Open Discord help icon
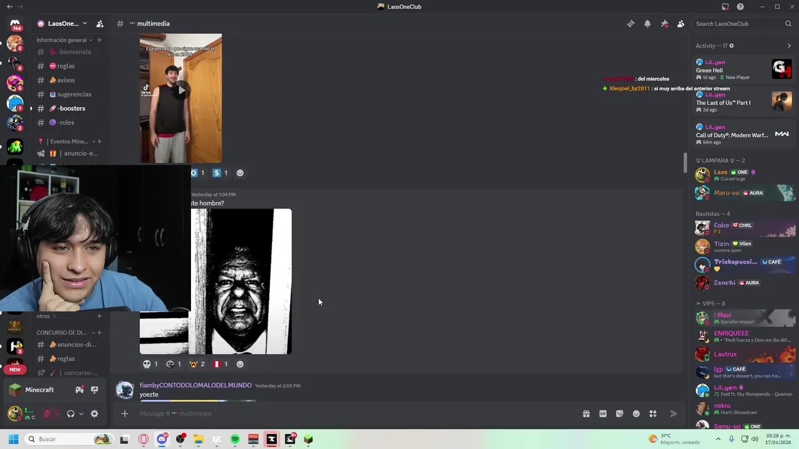799x449 pixels. pyautogui.click(x=740, y=7)
